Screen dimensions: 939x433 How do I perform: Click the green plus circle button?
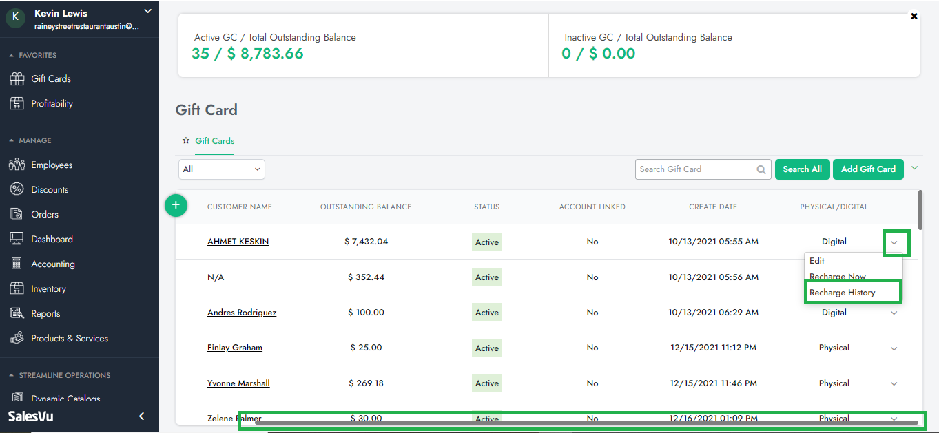[176, 205]
